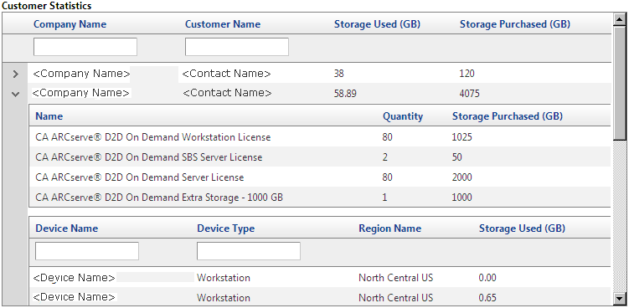Click the 0.65 device storage value

pyautogui.click(x=487, y=298)
